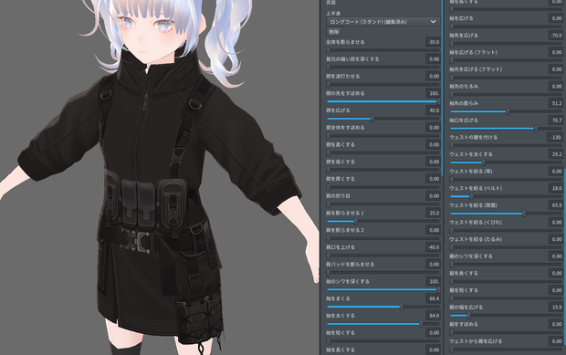566x355 pixels.
Task: Click the 袖を太くする slider handle
Action: click(x=421, y=324)
